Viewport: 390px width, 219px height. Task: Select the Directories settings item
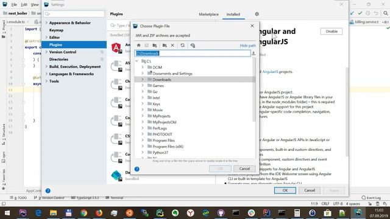click(x=58, y=60)
